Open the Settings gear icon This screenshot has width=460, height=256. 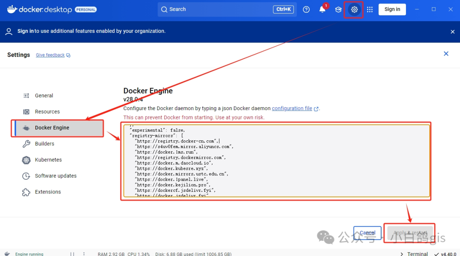point(354,10)
